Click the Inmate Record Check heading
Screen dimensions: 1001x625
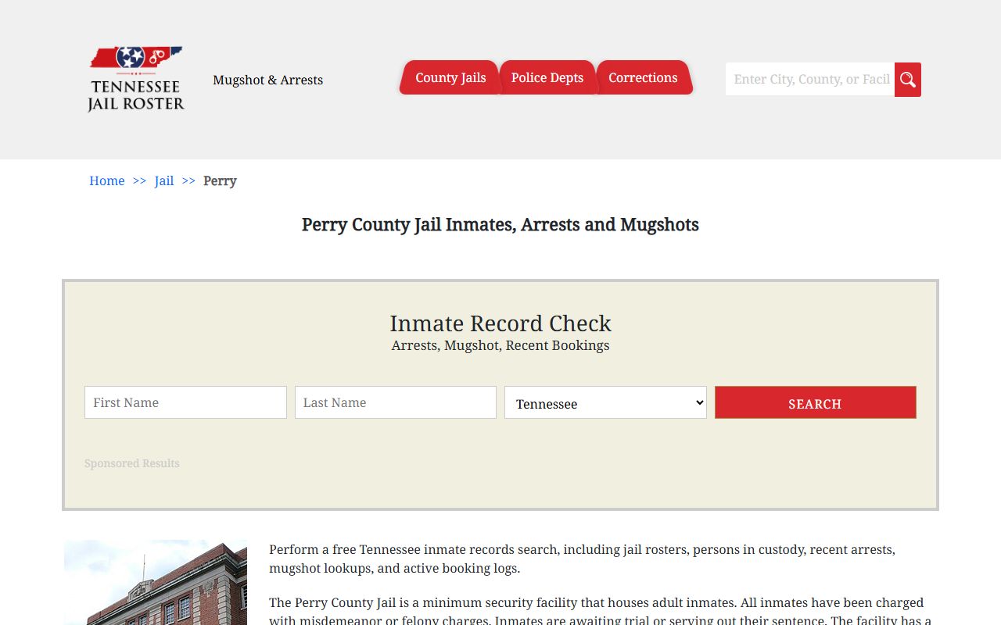tap(500, 323)
